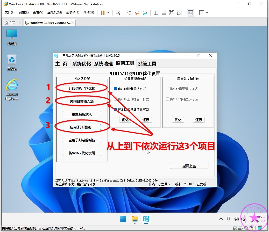
Task: Click the enter full screen mode icon
Action: 171,13
